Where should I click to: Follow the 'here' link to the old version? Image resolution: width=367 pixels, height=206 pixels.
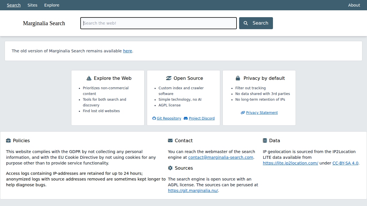(128, 51)
